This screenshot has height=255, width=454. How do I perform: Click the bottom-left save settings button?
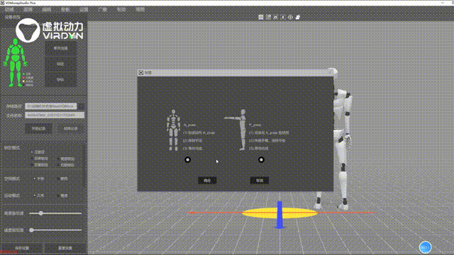pos(22,248)
